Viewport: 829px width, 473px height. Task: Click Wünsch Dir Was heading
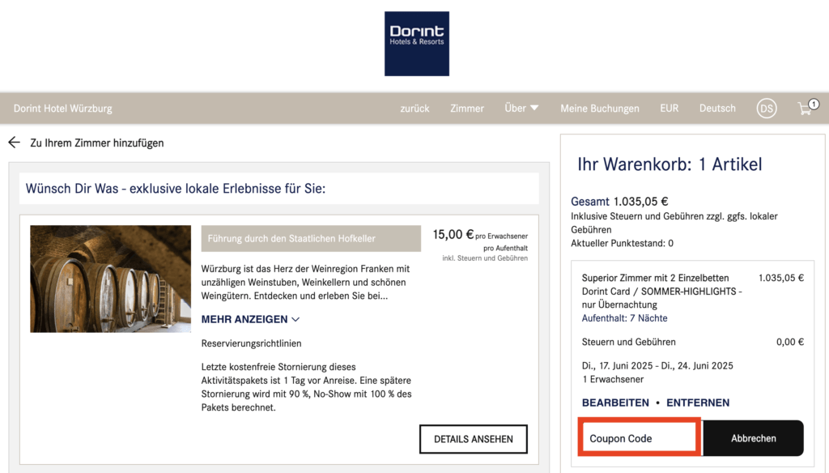pyautogui.click(x=176, y=189)
